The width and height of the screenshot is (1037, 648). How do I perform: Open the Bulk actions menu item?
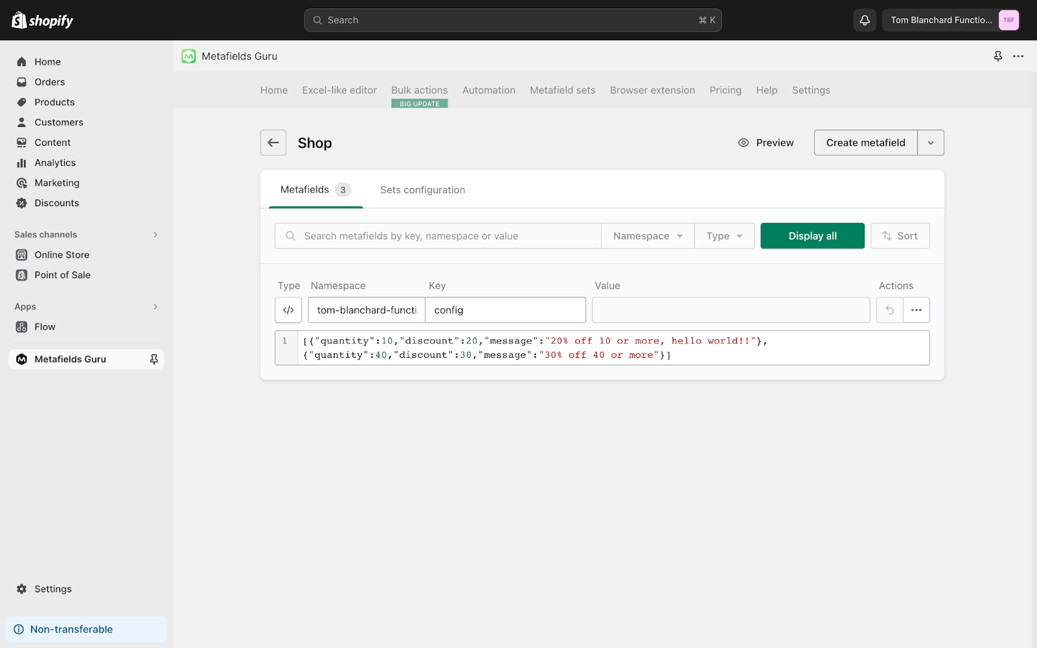(x=419, y=90)
